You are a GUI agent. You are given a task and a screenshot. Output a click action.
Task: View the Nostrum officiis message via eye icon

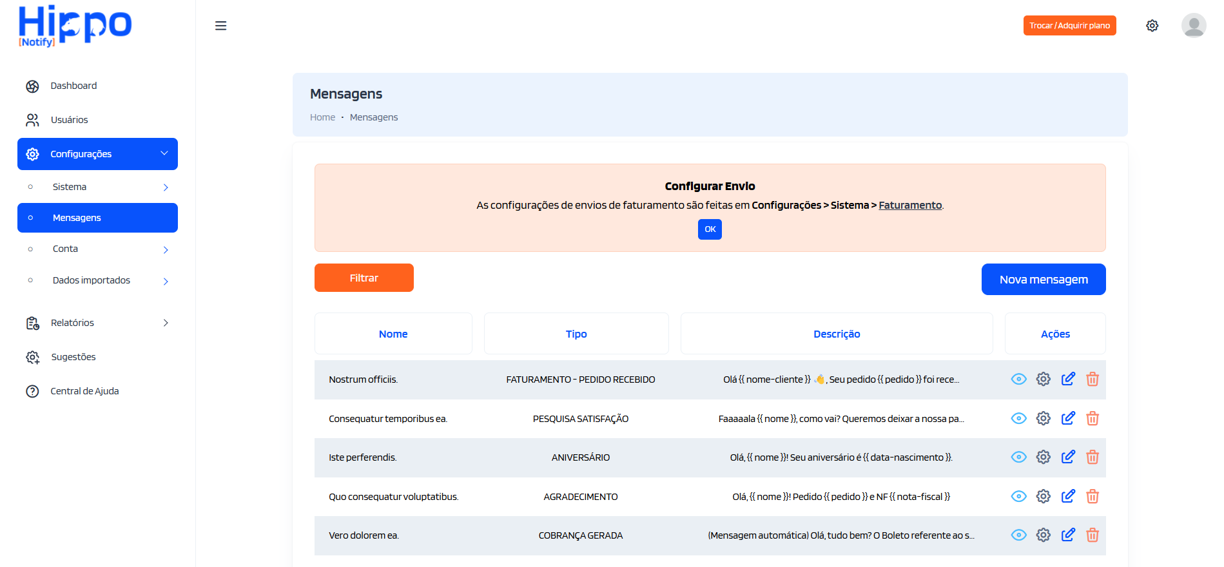click(1018, 380)
